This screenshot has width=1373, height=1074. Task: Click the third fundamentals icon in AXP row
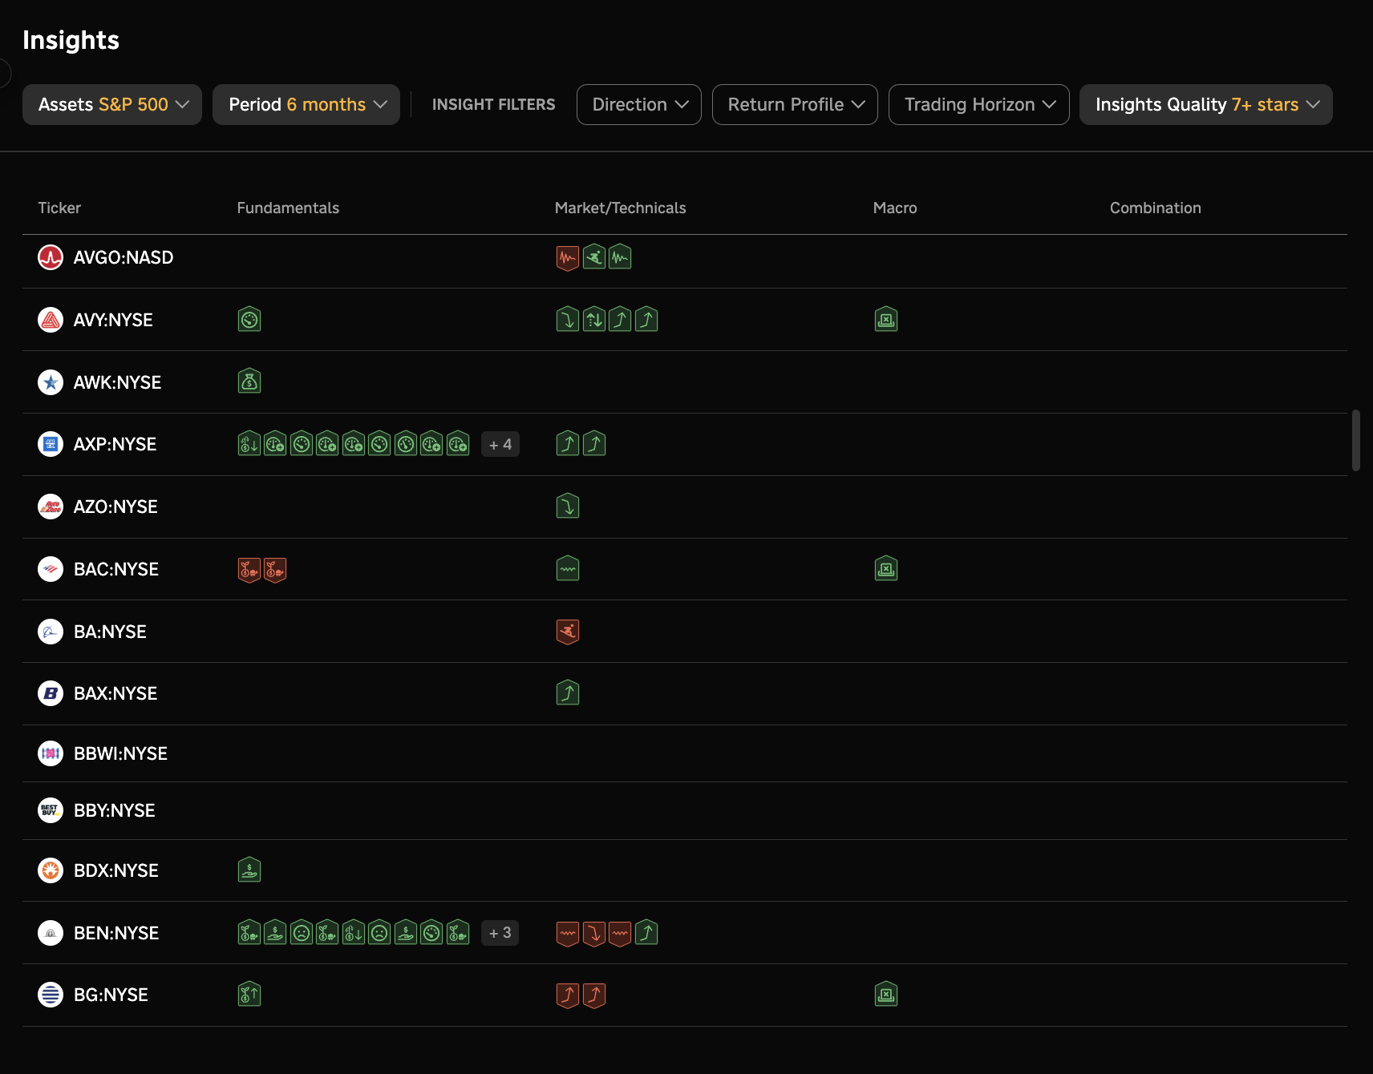302,443
